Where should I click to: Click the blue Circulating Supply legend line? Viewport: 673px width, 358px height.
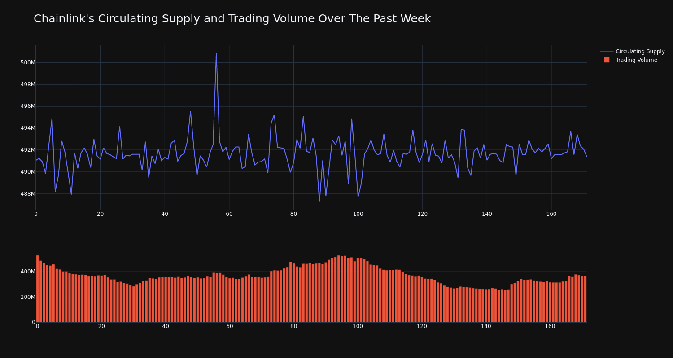(x=607, y=51)
